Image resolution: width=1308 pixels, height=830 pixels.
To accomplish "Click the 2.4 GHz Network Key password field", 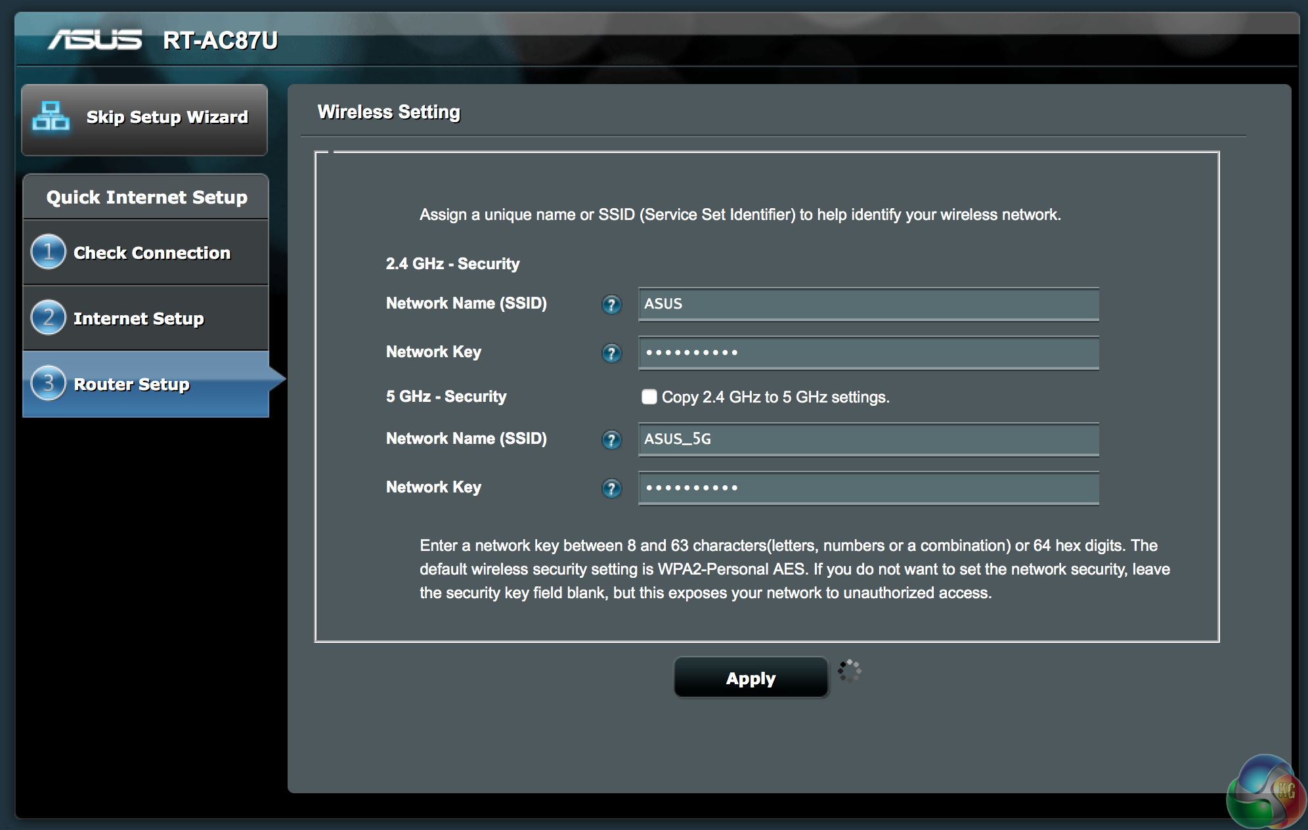I will pos(868,353).
